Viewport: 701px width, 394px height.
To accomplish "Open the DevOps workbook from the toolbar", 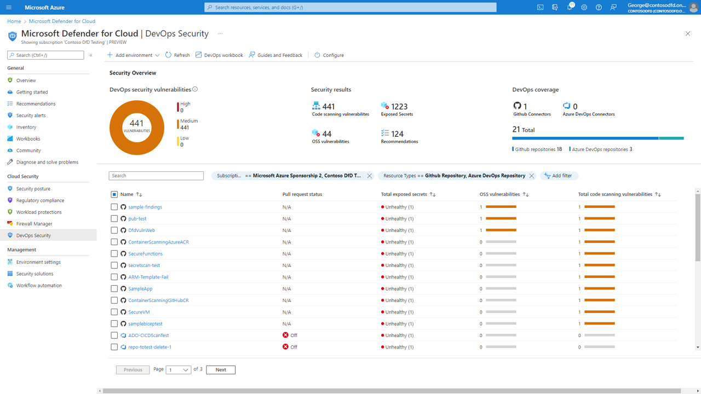I will [x=219, y=55].
